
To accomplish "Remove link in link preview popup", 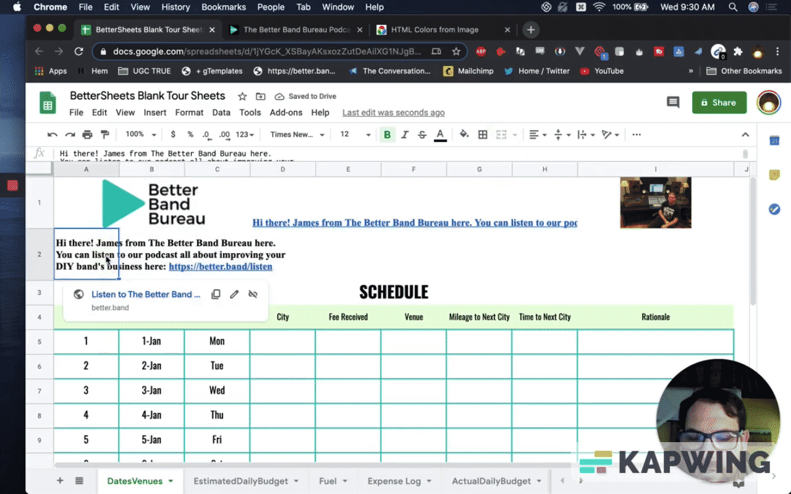I will pyautogui.click(x=253, y=295).
